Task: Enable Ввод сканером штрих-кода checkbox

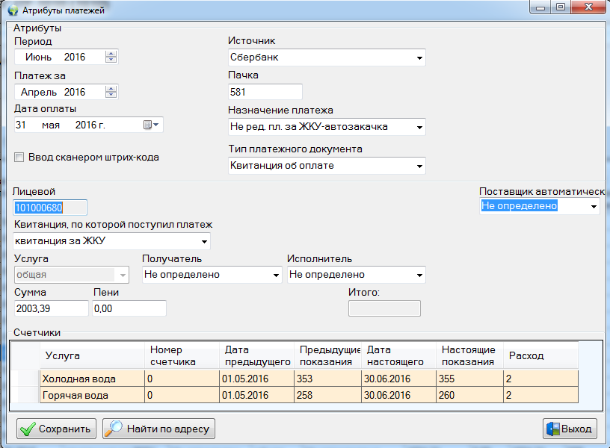Action: point(19,158)
